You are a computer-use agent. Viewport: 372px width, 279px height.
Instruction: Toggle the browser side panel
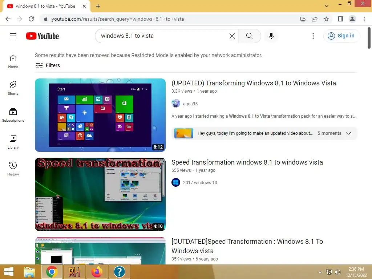341,19
